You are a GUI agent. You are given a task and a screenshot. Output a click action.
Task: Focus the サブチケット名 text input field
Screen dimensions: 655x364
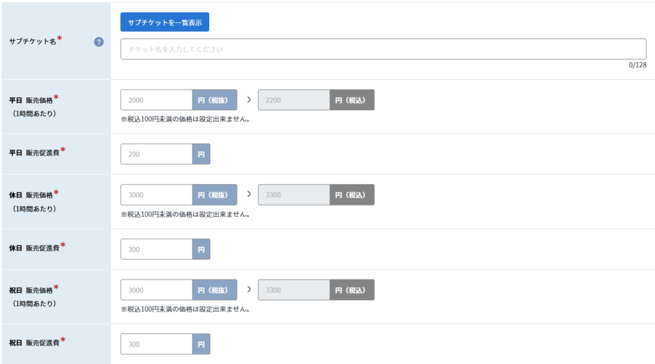[x=383, y=49]
